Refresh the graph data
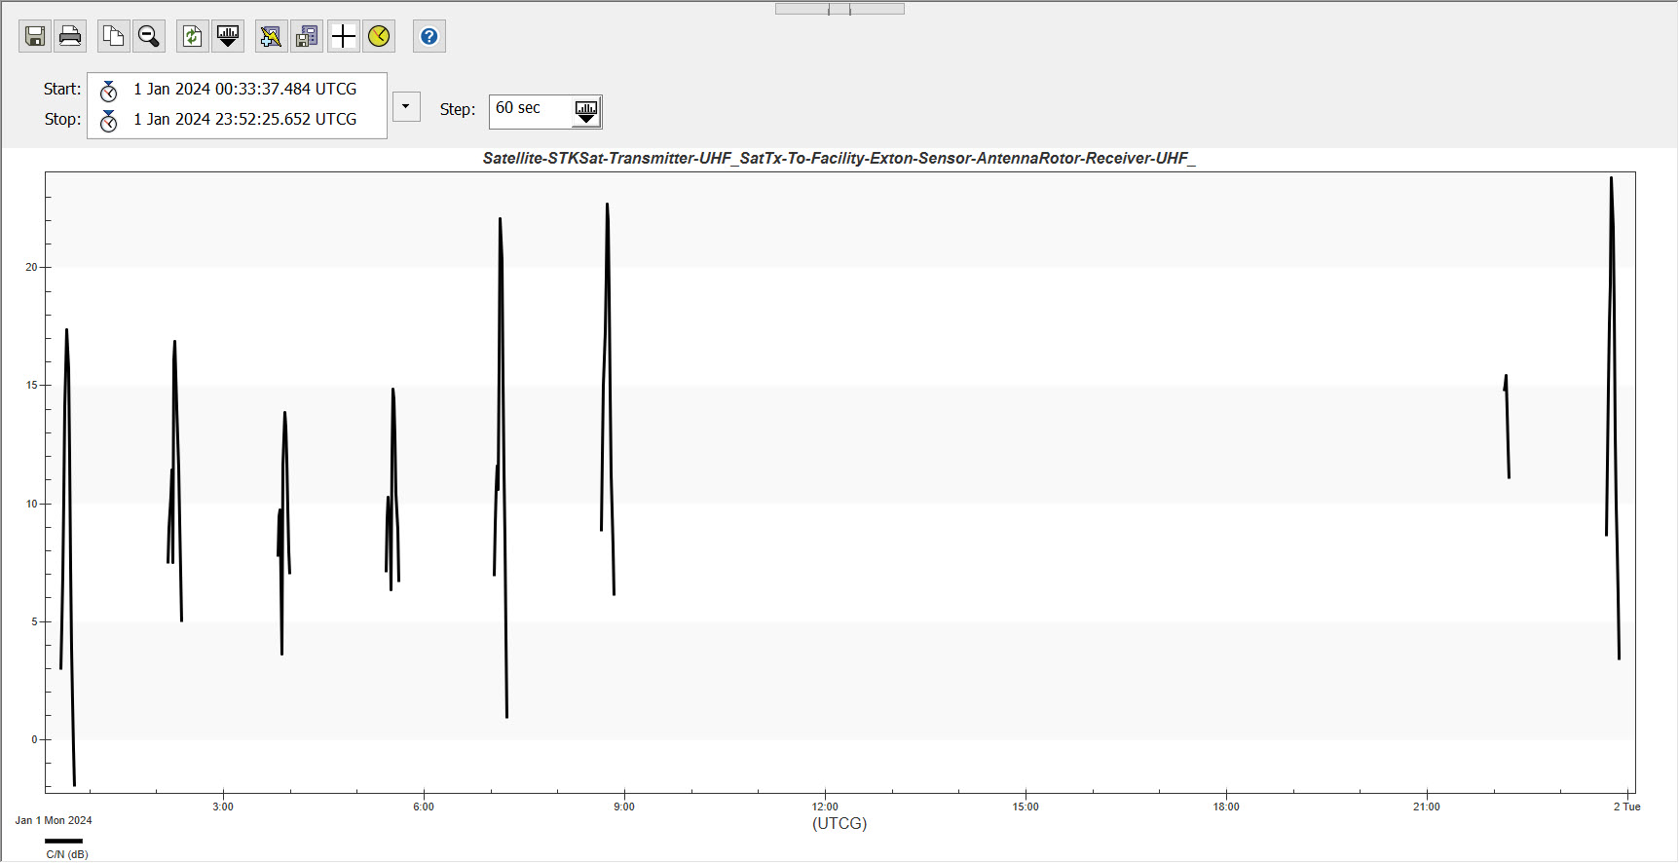 [x=193, y=37]
